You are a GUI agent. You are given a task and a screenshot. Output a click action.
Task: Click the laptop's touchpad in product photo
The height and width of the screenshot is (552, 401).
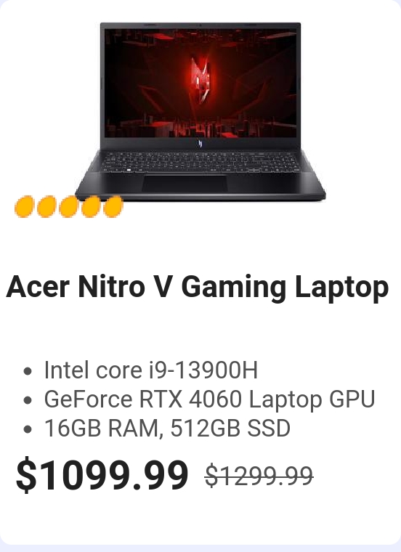click(185, 184)
